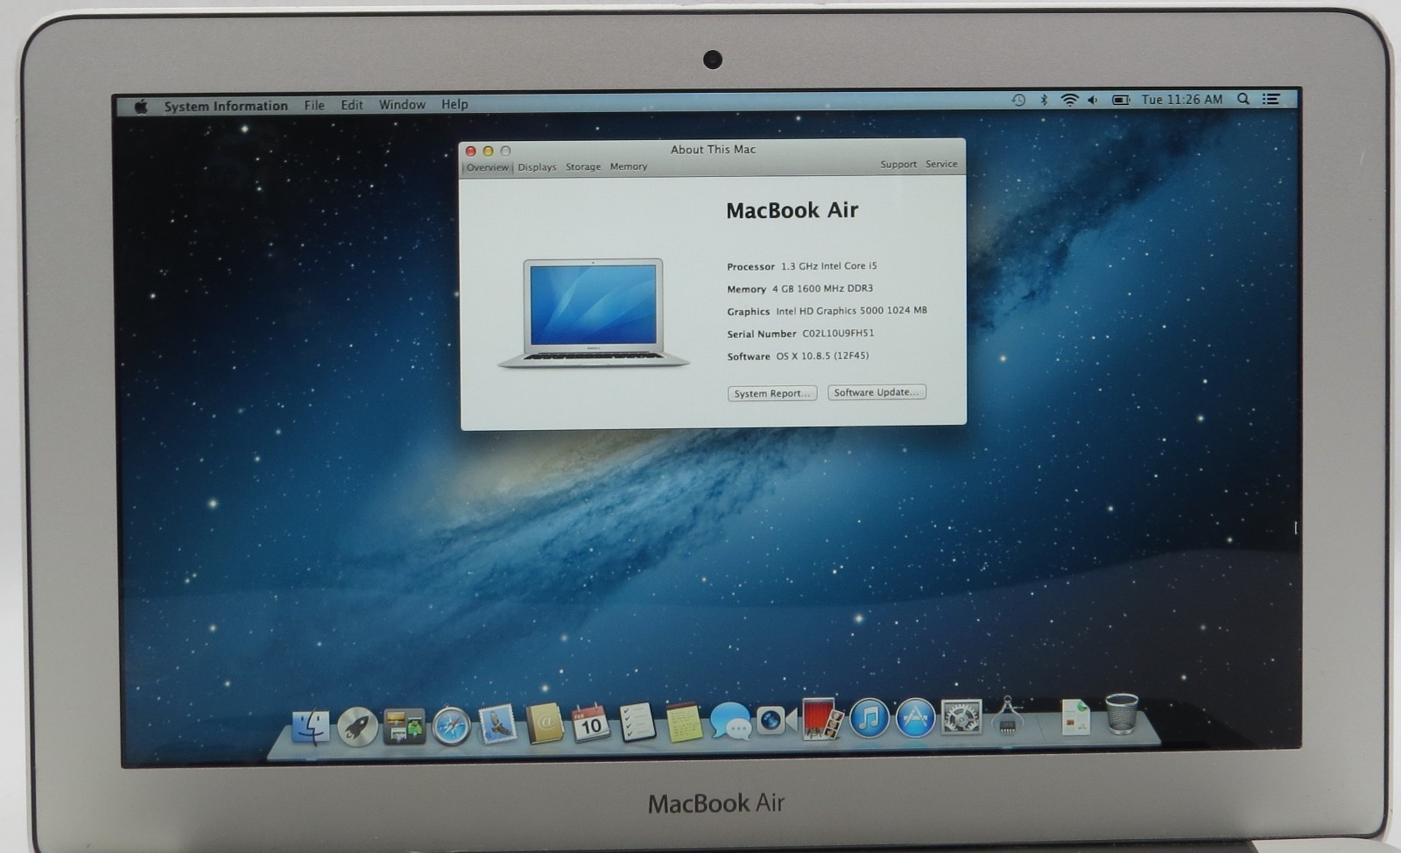Click the MacBook Air laptop image
Screen dimensions: 1401x853
click(594, 313)
